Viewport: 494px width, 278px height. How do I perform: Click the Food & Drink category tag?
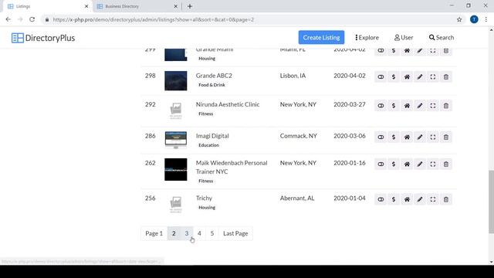coord(211,85)
